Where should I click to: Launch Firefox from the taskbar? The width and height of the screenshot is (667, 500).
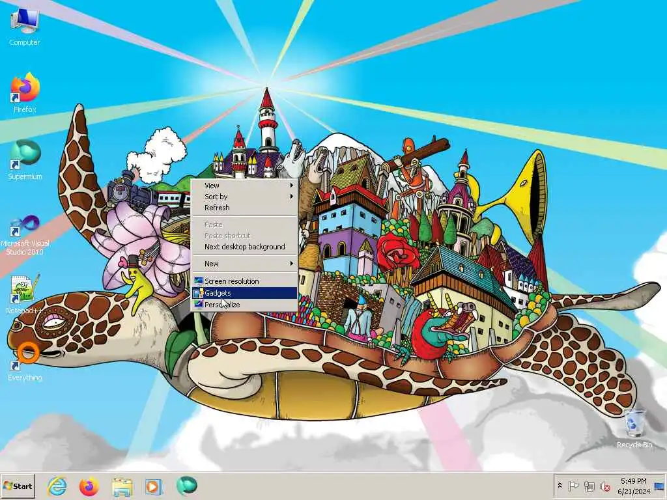89,486
